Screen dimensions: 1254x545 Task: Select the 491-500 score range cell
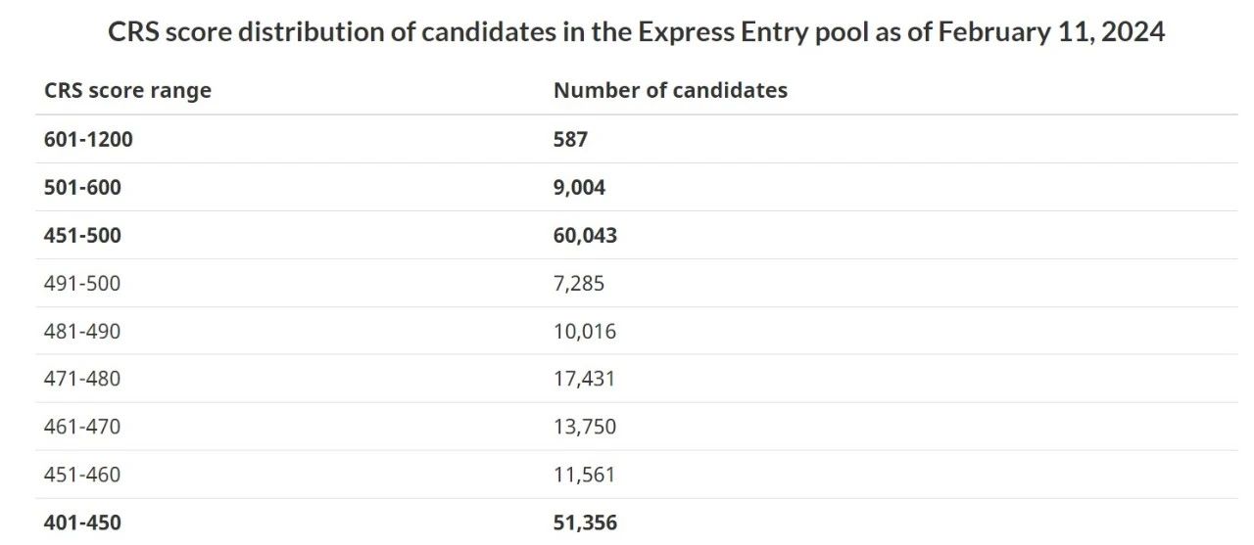click(x=82, y=284)
